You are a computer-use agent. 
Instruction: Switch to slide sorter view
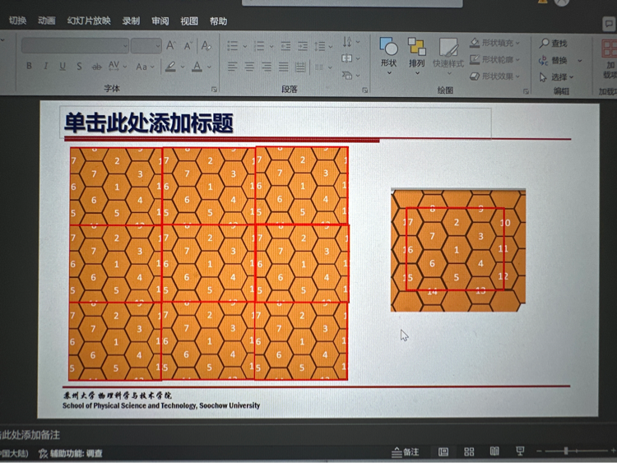469,451
